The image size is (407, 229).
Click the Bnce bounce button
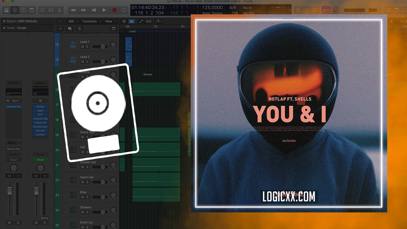(x=45, y=218)
